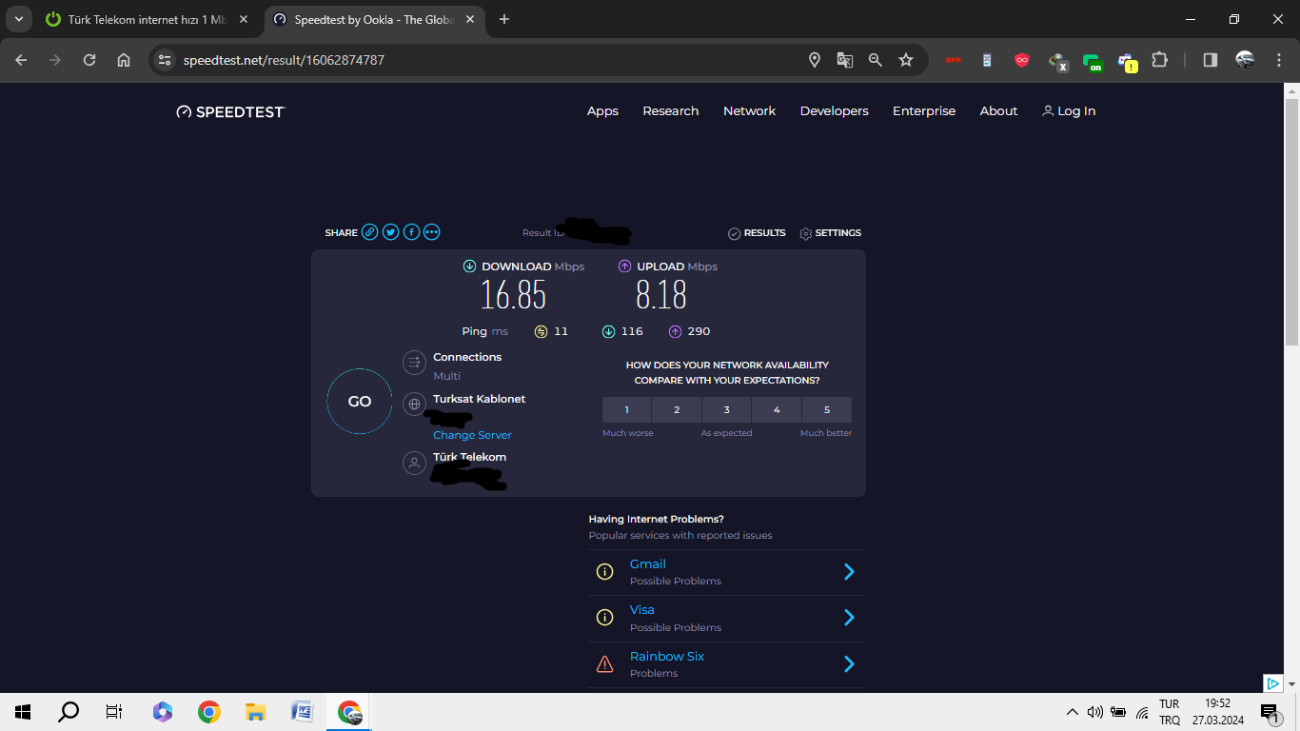Open more share options (ellipsis icon)
1300x731 pixels.
(x=432, y=232)
